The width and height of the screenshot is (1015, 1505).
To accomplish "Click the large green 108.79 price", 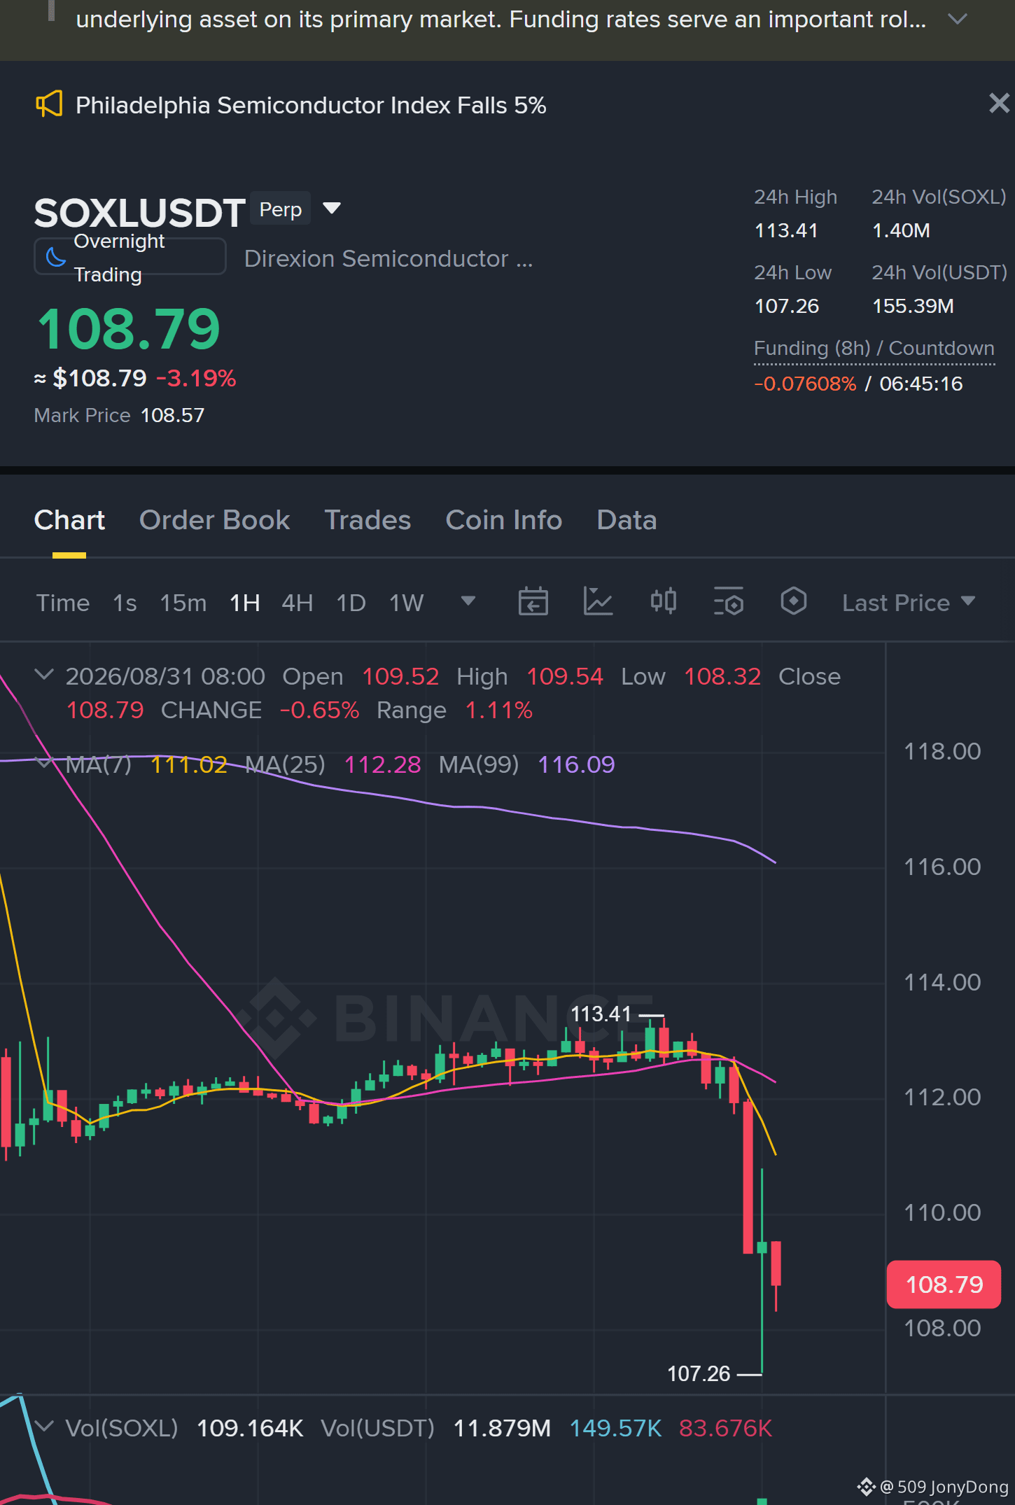I will [x=128, y=329].
